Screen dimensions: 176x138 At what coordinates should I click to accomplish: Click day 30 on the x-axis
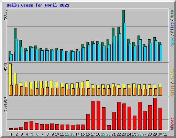(160, 134)
